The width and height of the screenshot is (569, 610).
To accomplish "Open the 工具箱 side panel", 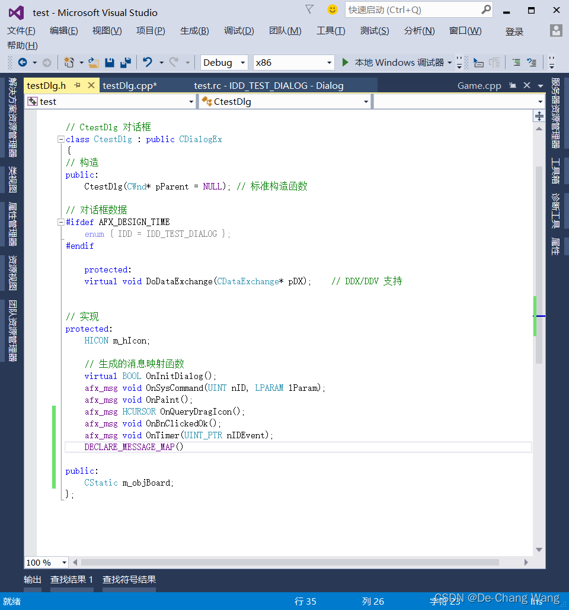I will pos(555,171).
